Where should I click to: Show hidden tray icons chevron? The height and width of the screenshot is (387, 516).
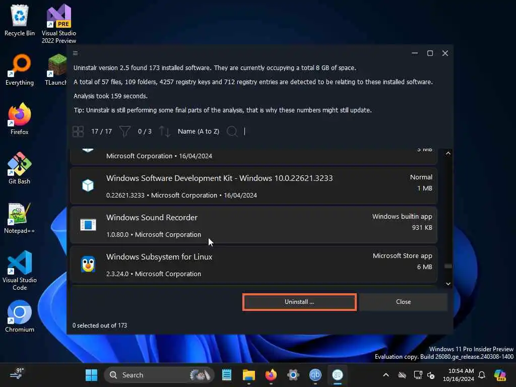tap(386, 375)
